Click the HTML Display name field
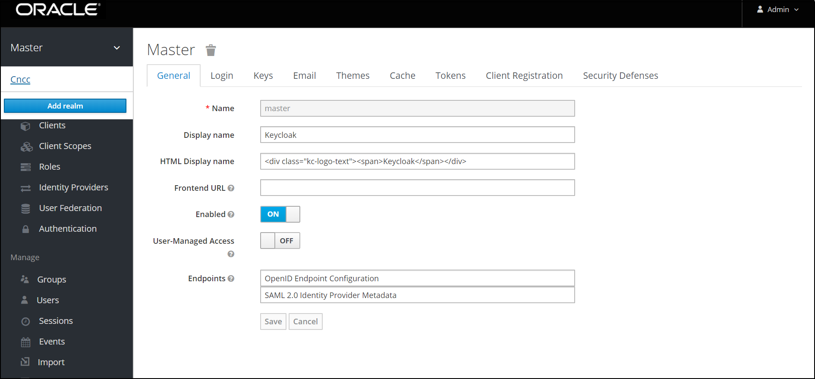815x379 pixels. coord(418,162)
